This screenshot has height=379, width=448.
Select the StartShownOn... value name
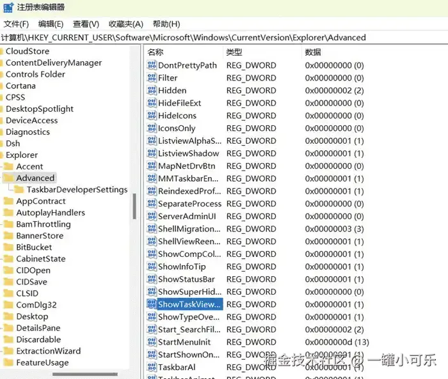point(189,355)
